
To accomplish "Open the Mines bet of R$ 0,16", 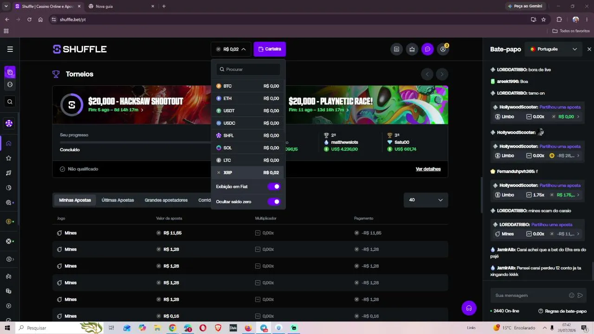I will click(x=250, y=316).
